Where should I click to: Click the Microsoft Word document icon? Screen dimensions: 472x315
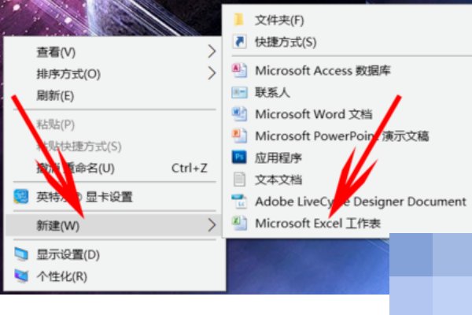tap(239, 114)
